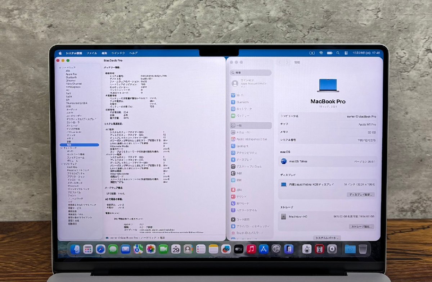
Task: Select ロック画面 in System Settings sidebar
Action: pyautogui.click(x=251, y=219)
